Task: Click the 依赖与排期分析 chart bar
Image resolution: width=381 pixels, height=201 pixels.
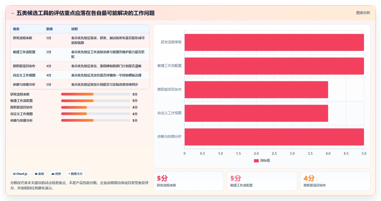Action: click(274, 137)
